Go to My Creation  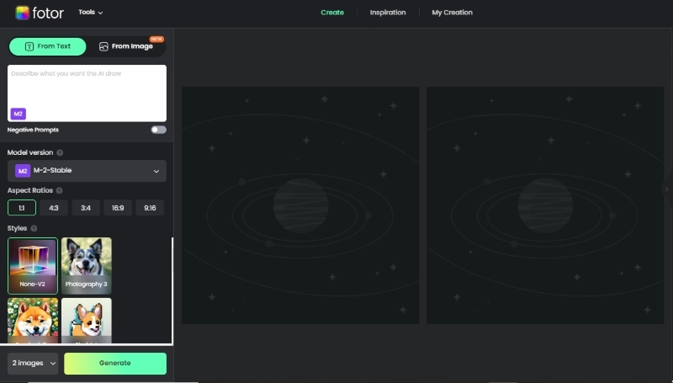pos(452,13)
